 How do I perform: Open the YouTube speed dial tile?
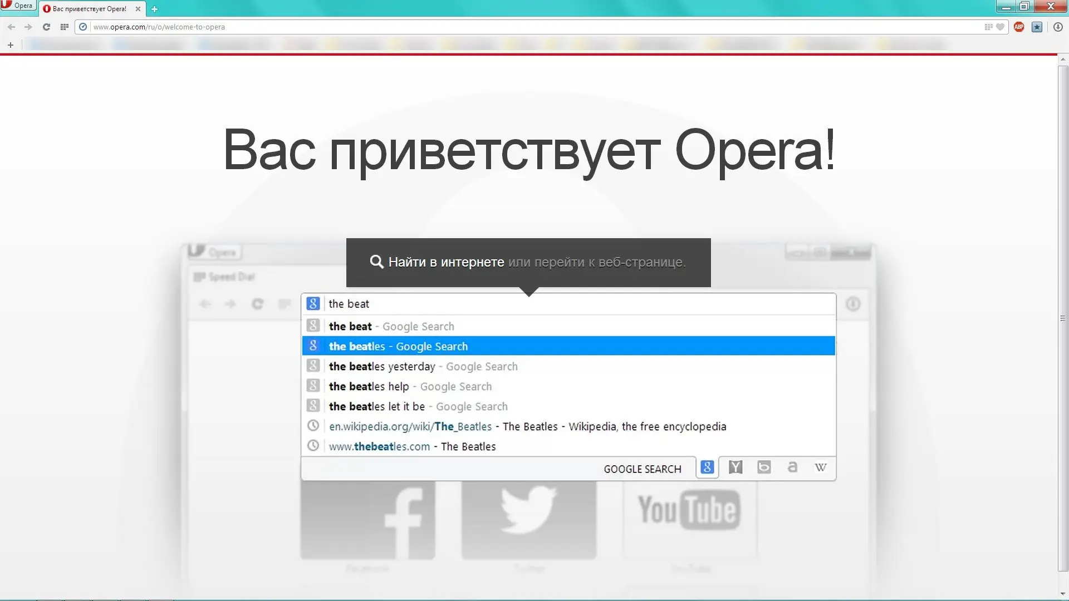click(x=690, y=520)
